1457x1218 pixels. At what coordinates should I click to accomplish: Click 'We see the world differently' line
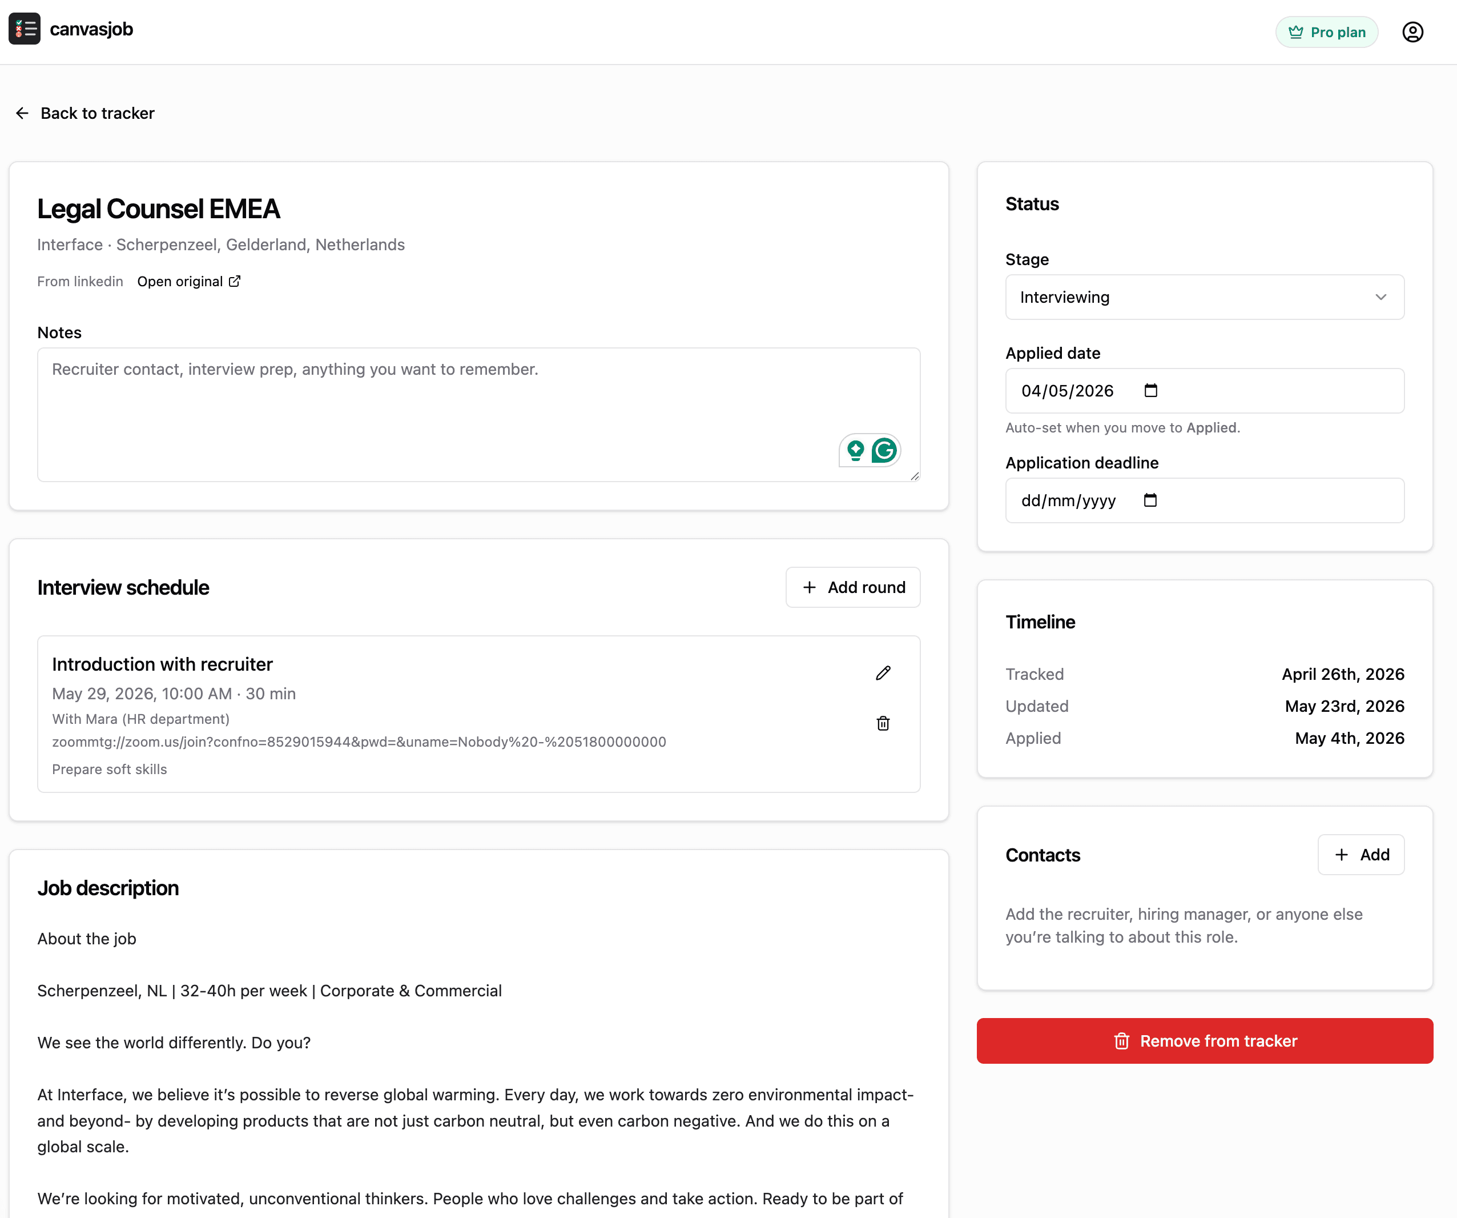(174, 1043)
